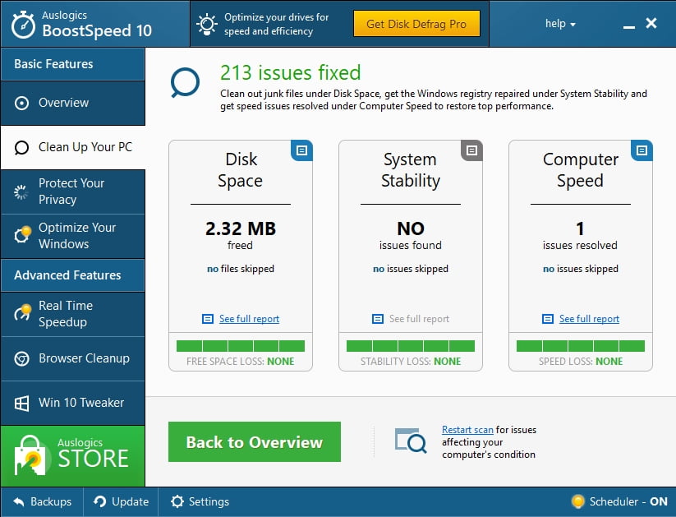Open the Computer Speed card corner report icon
Viewport: 676px width, 517px height.
(x=642, y=150)
